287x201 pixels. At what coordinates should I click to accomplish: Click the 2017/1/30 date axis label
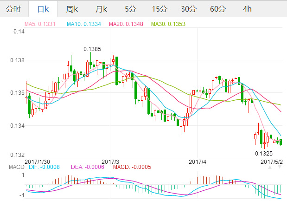(37, 162)
